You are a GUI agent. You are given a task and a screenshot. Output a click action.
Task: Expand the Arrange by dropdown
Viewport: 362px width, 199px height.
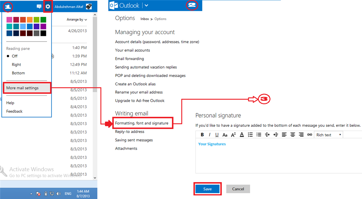coord(77,20)
